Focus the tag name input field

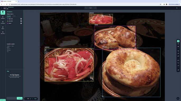point(12,98)
